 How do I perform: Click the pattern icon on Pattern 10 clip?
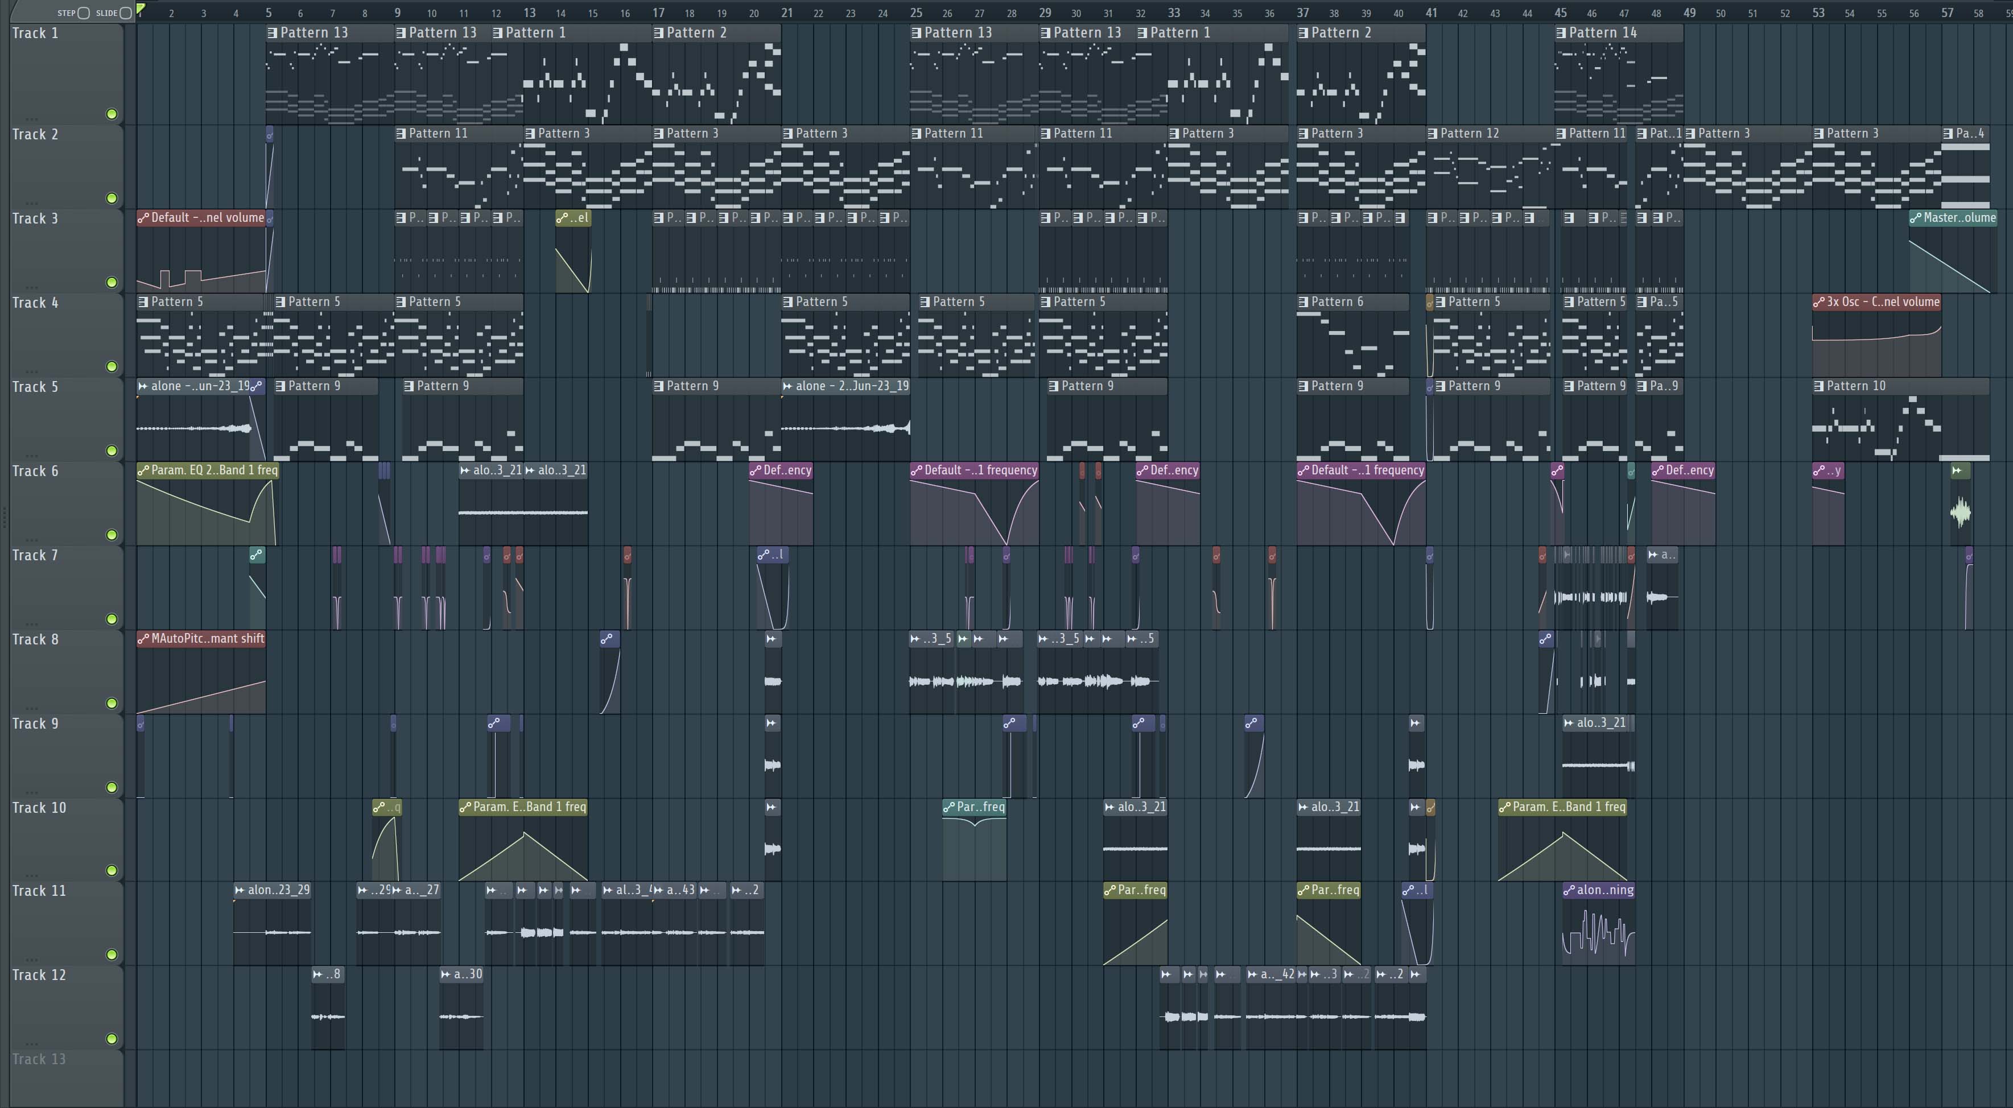(1819, 386)
